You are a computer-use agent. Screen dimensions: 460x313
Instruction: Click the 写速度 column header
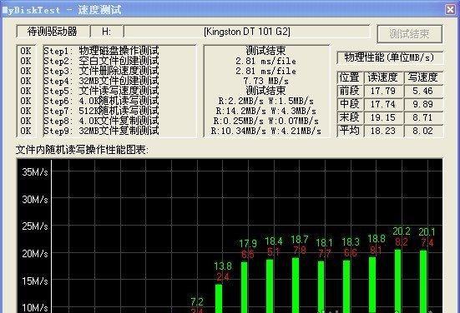click(422, 77)
